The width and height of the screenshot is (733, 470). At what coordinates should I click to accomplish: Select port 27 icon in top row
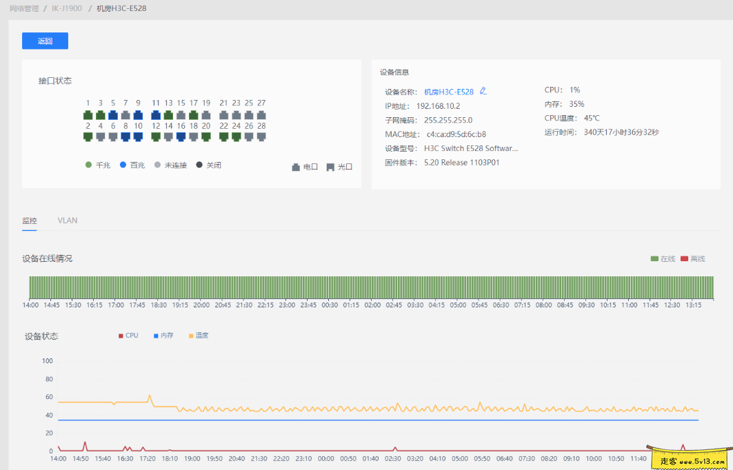click(x=261, y=115)
